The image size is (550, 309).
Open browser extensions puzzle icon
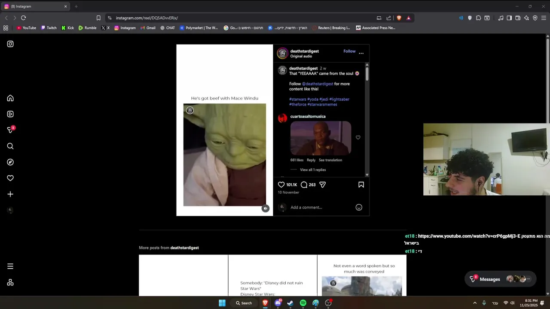coord(478,18)
